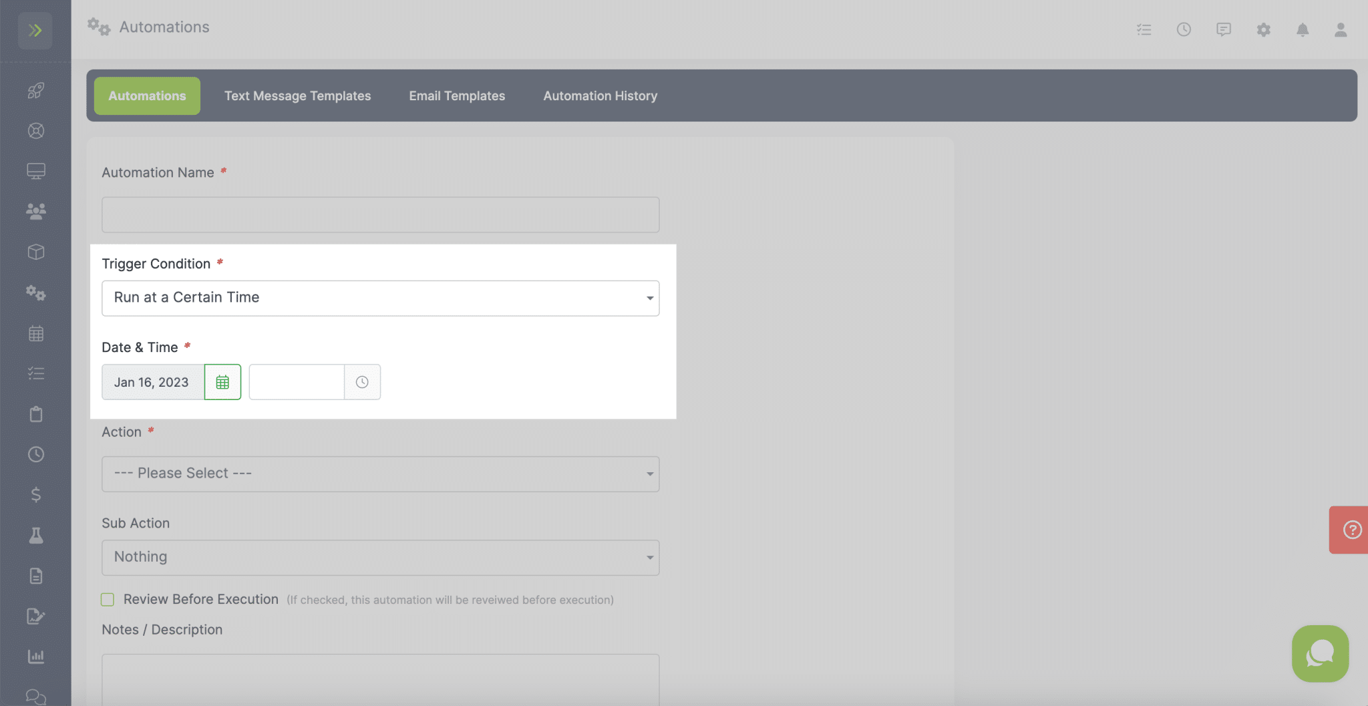Open the Action Please Select dropdown
The height and width of the screenshot is (706, 1368).
[380, 473]
